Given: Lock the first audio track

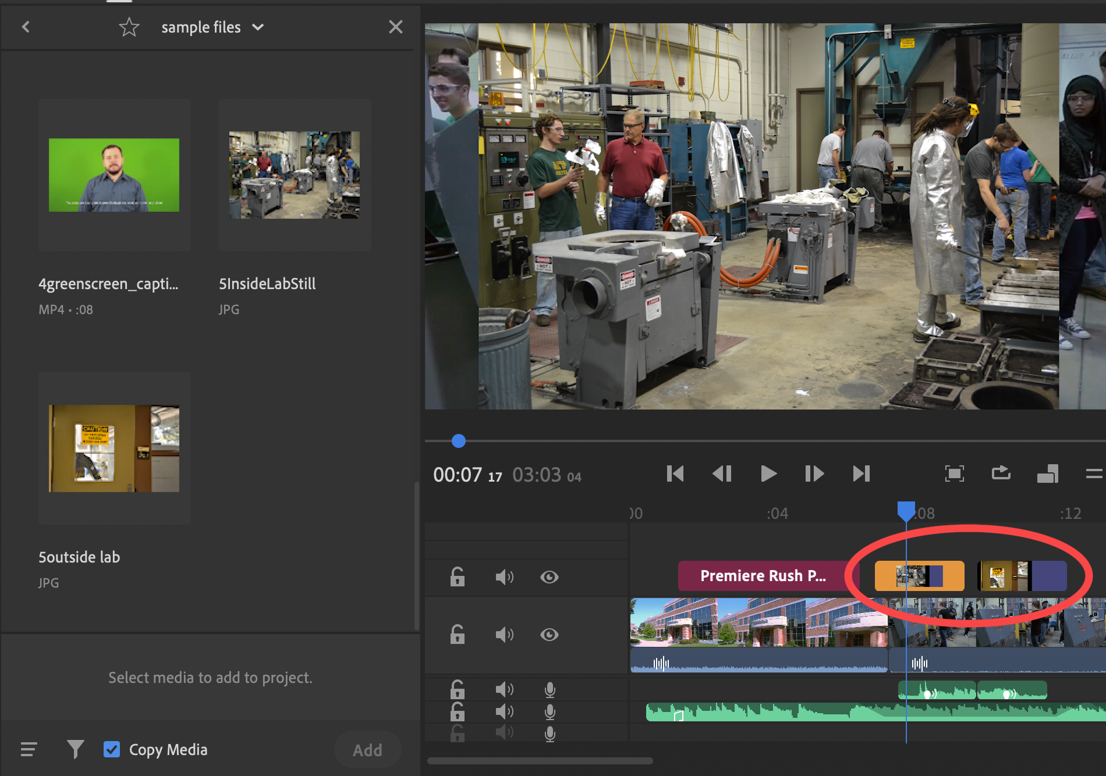Looking at the screenshot, I should pyautogui.click(x=458, y=689).
